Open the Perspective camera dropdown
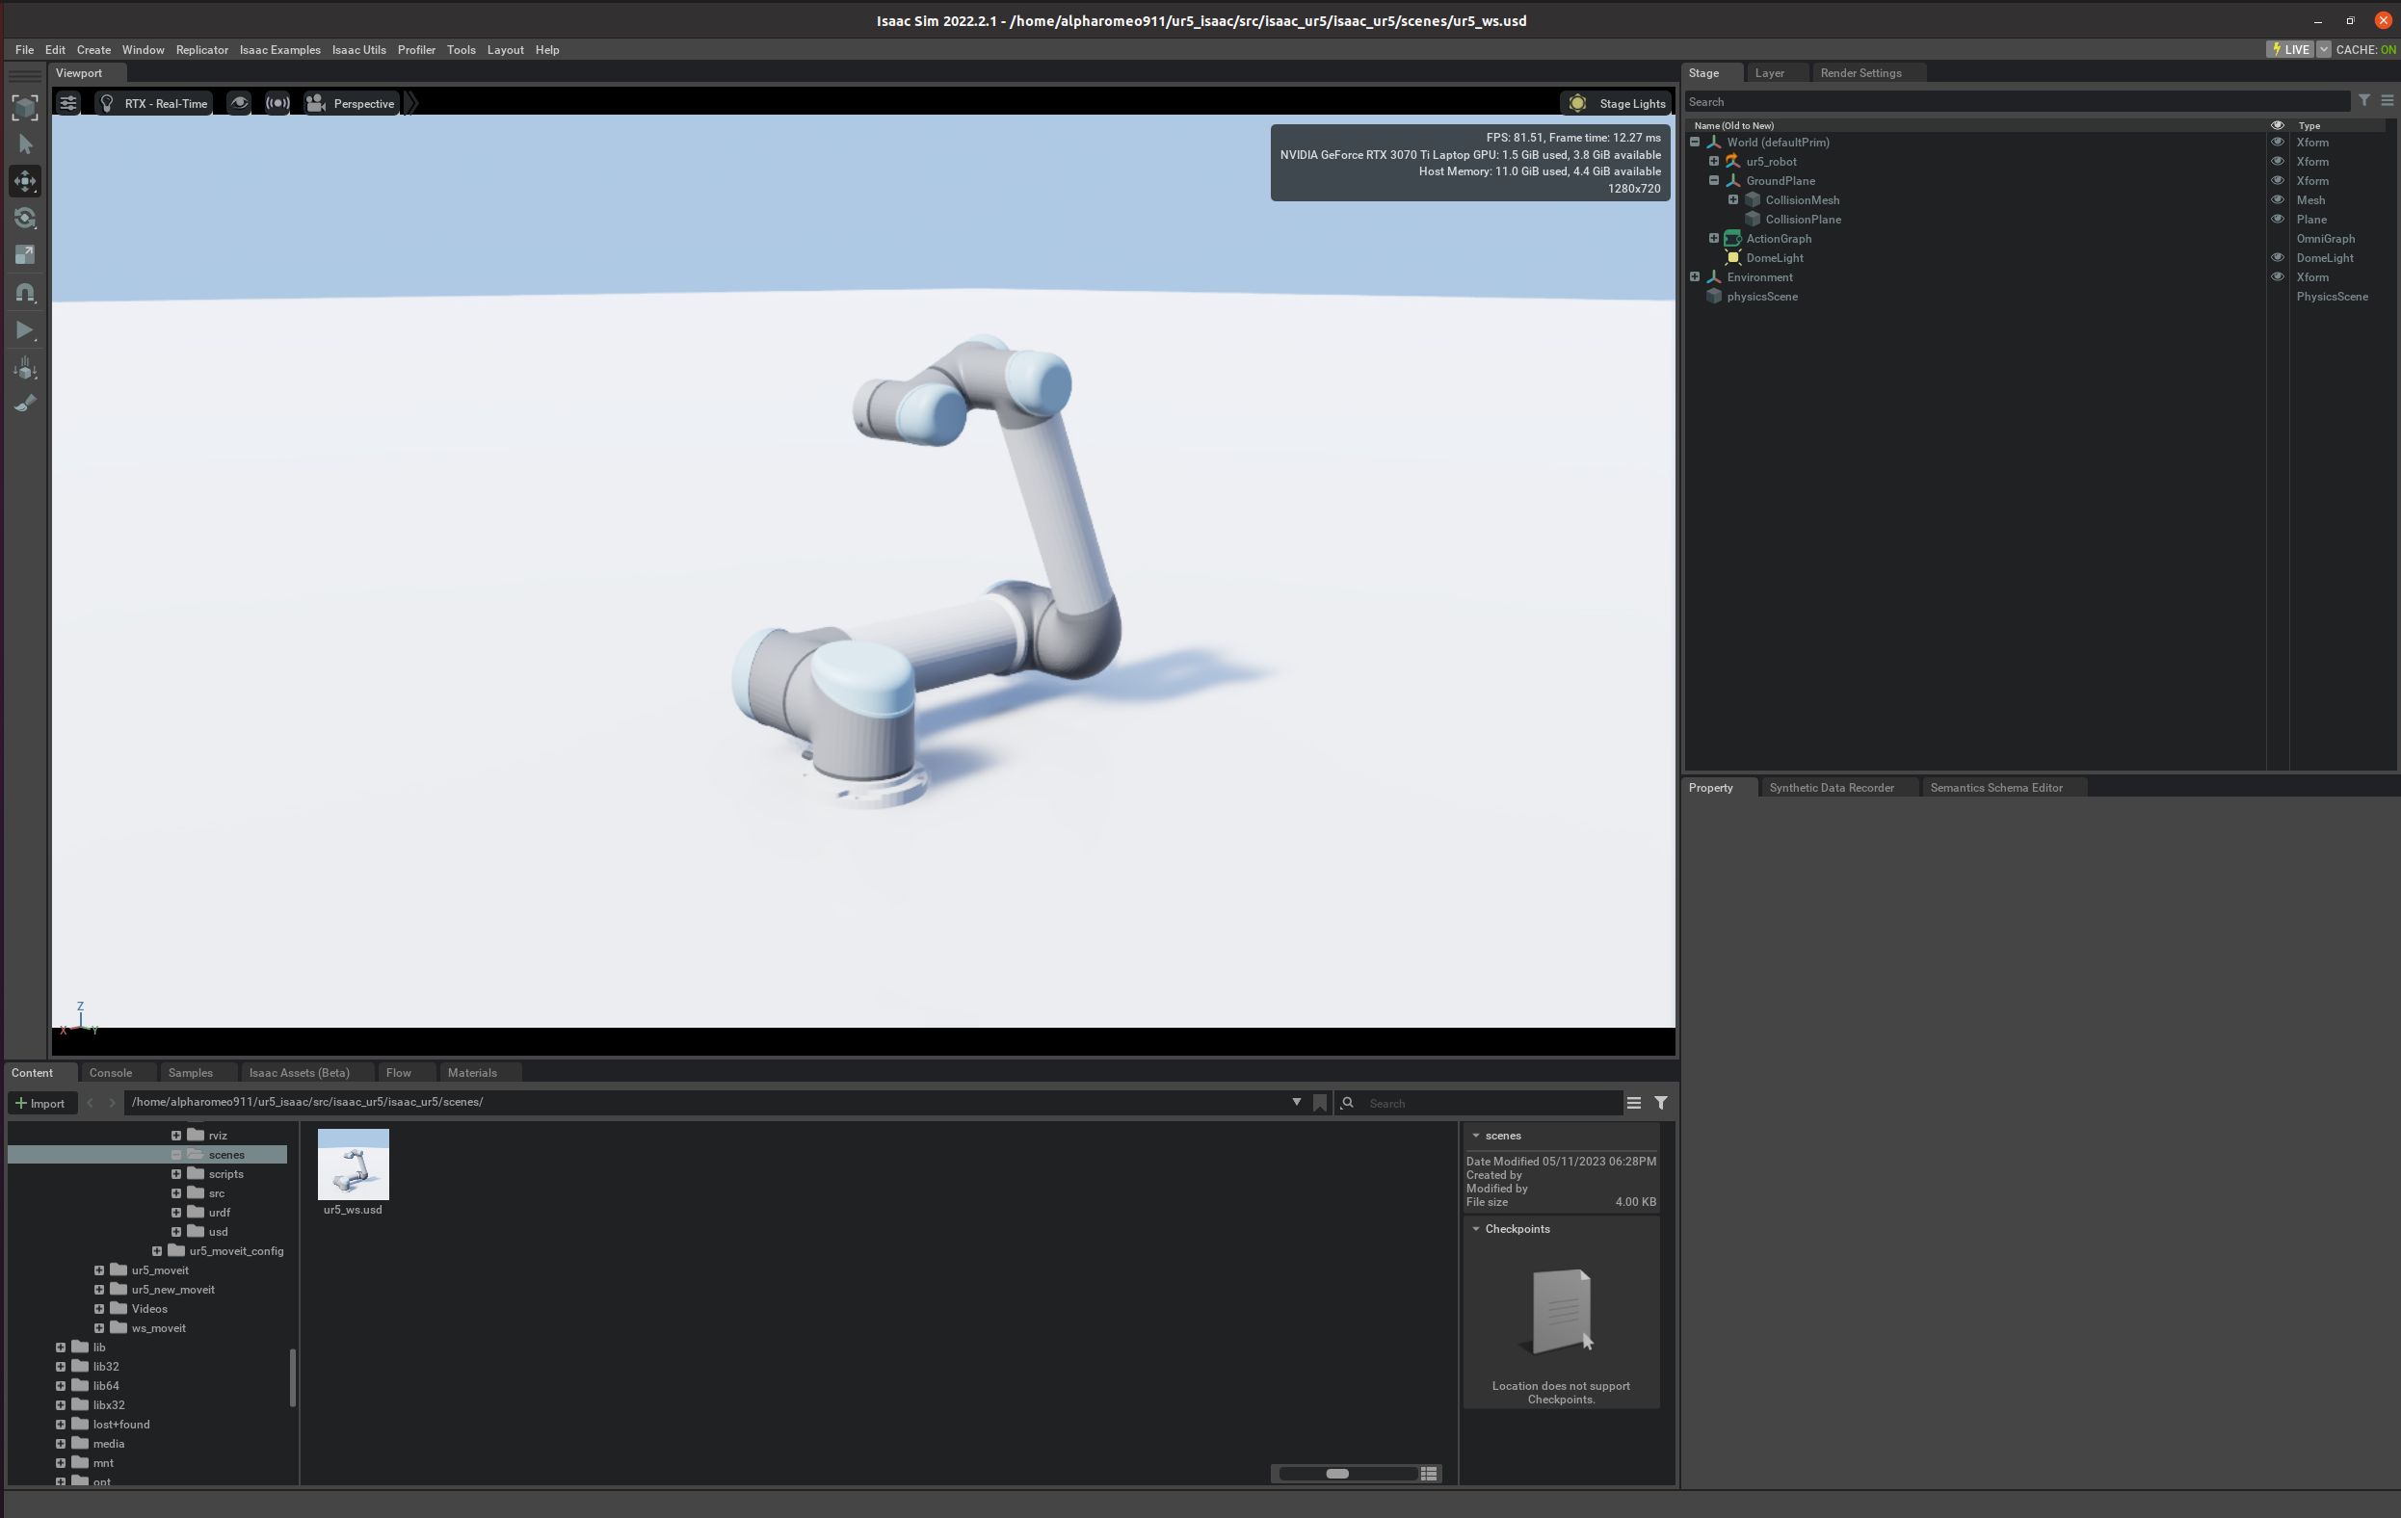 (x=352, y=104)
